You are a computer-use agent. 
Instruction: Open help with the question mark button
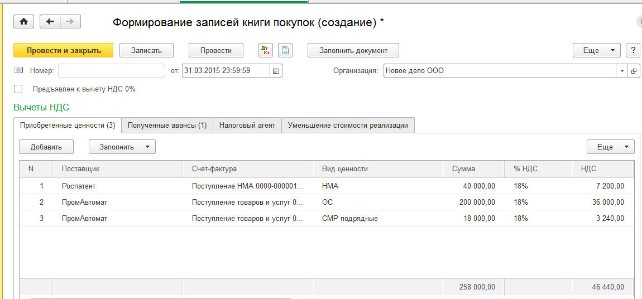(x=633, y=50)
